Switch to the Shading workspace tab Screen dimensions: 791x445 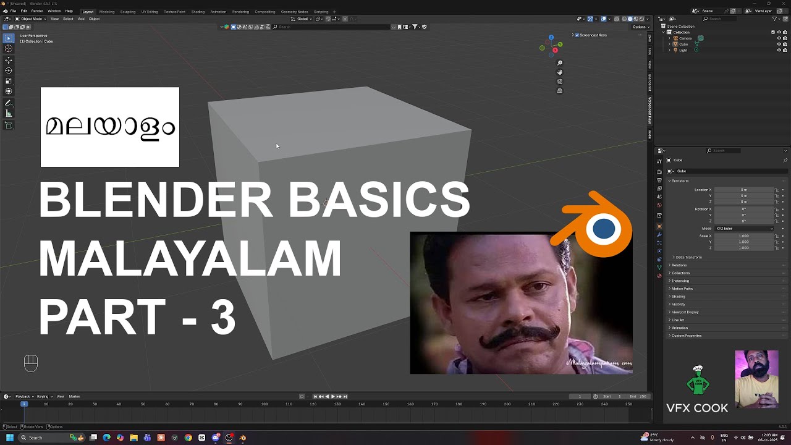pyautogui.click(x=198, y=12)
